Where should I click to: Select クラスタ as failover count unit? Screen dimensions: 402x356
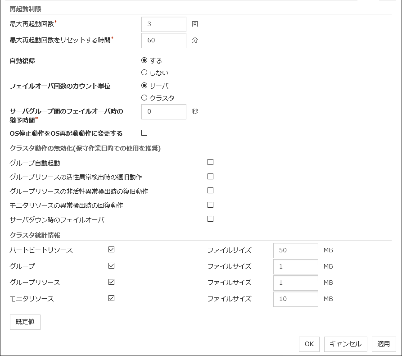145,98
